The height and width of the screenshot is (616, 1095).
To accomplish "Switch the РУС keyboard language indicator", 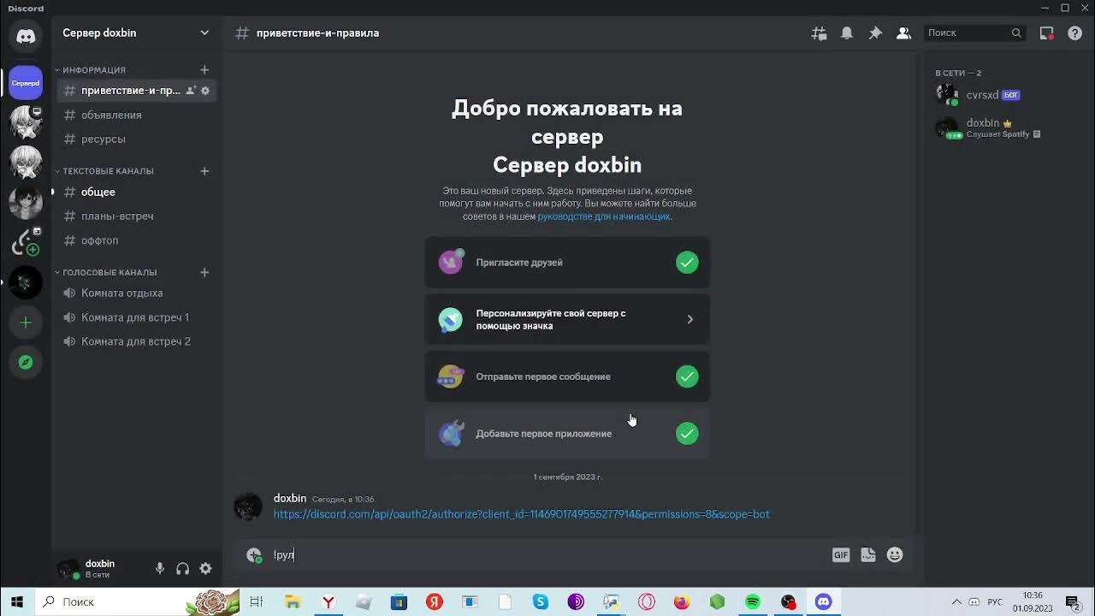I will pos(995,602).
